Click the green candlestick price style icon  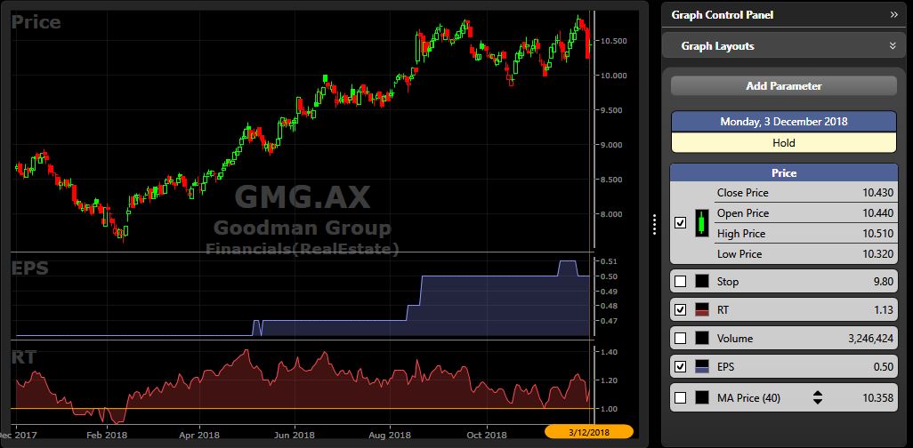tap(702, 223)
